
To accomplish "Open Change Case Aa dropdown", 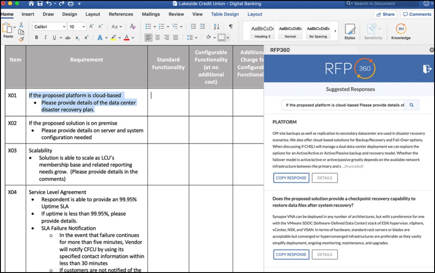I will coord(117,27).
